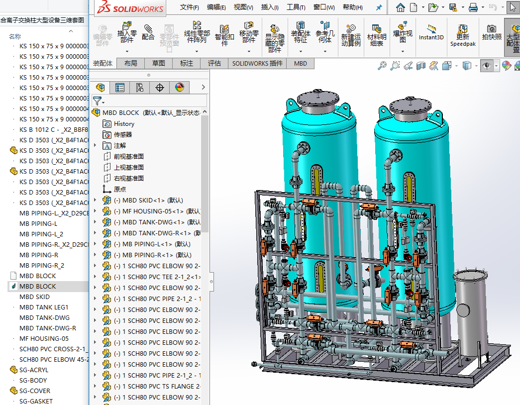
Task: Select MBD TANK LEG1 in file list
Action: tap(44, 307)
